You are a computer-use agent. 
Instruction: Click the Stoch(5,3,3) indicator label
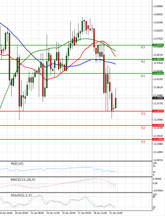point(21,195)
